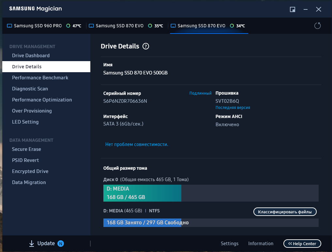Open Over Provisioning page
This screenshot has width=332, height=252.
(x=46, y=111)
